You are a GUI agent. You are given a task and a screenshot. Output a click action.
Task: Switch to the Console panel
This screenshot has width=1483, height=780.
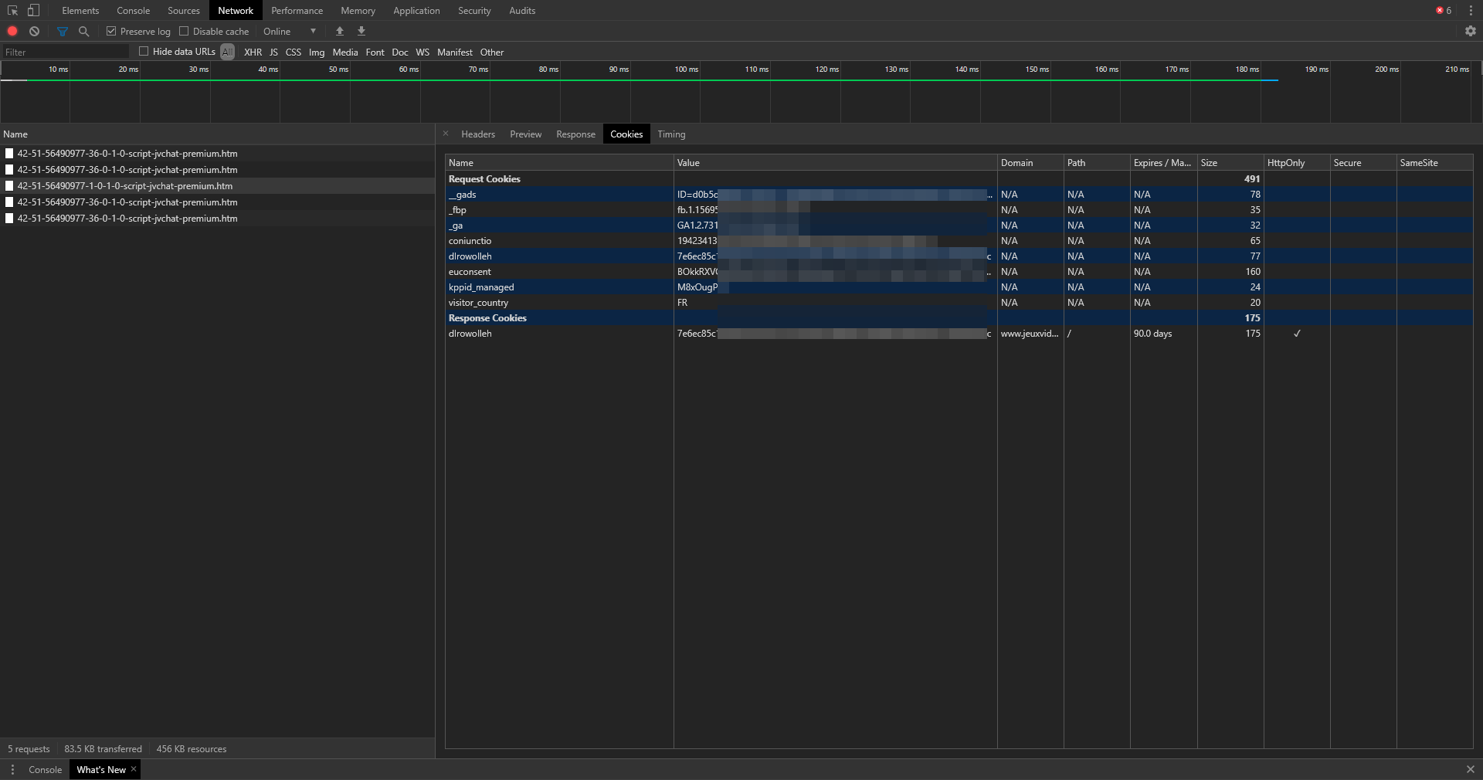(134, 11)
